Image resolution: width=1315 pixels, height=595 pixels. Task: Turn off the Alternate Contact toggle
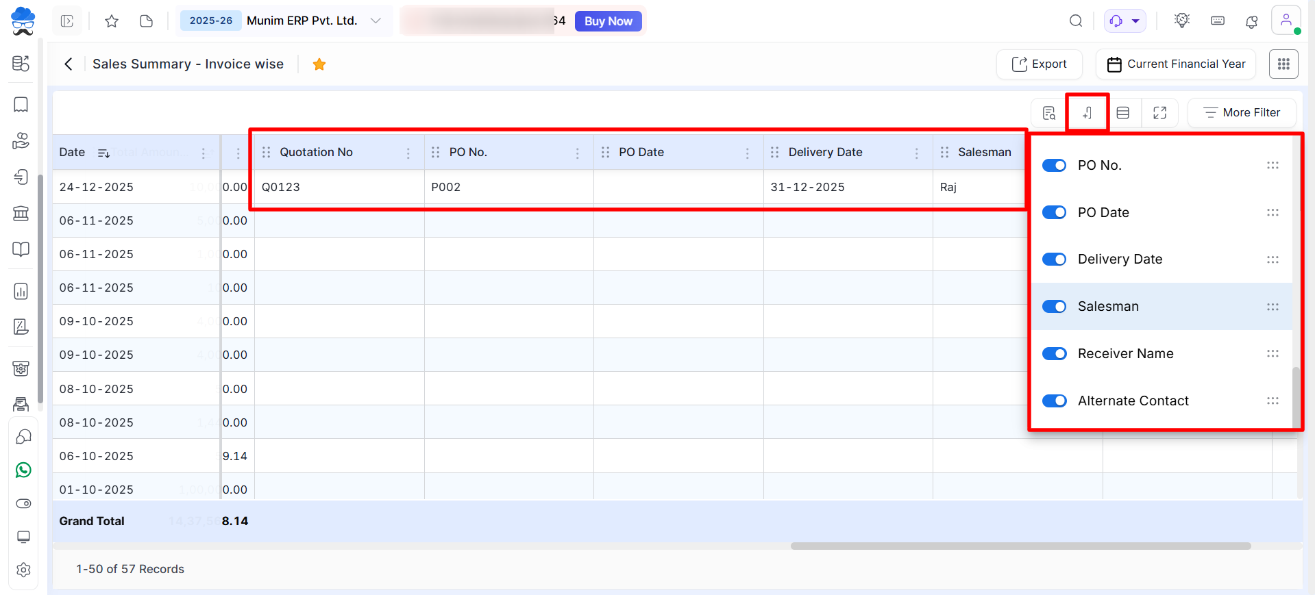1054,401
